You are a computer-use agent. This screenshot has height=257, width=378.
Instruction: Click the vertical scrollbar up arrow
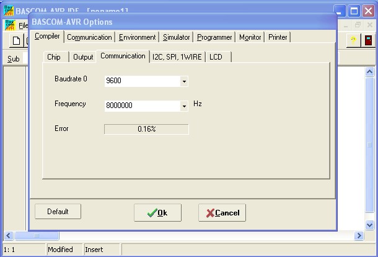(369, 72)
